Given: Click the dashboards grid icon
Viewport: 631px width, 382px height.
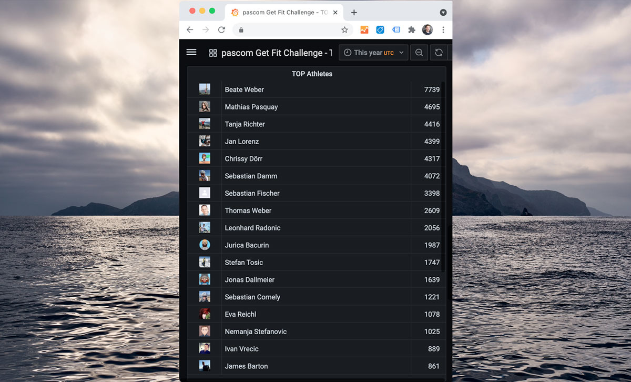Looking at the screenshot, I should click(213, 53).
